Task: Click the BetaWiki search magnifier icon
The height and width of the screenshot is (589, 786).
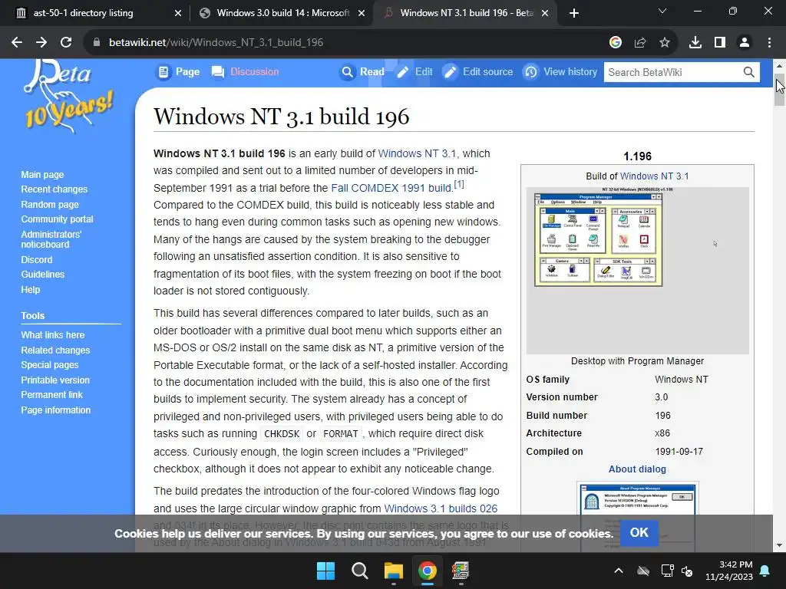Action: pyautogui.click(x=749, y=72)
